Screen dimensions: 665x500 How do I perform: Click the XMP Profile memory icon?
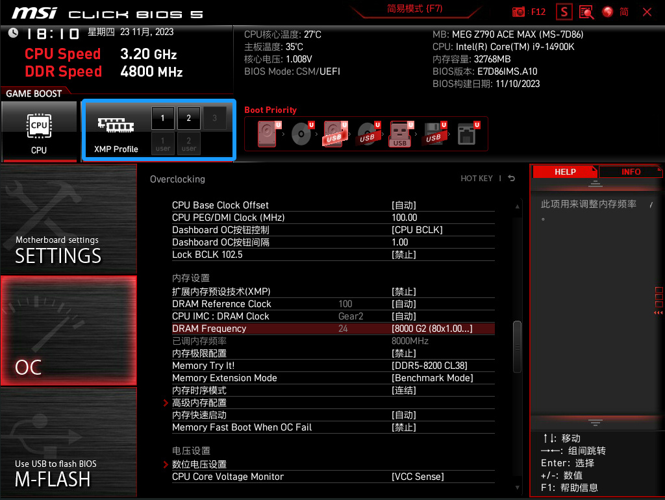click(116, 125)
